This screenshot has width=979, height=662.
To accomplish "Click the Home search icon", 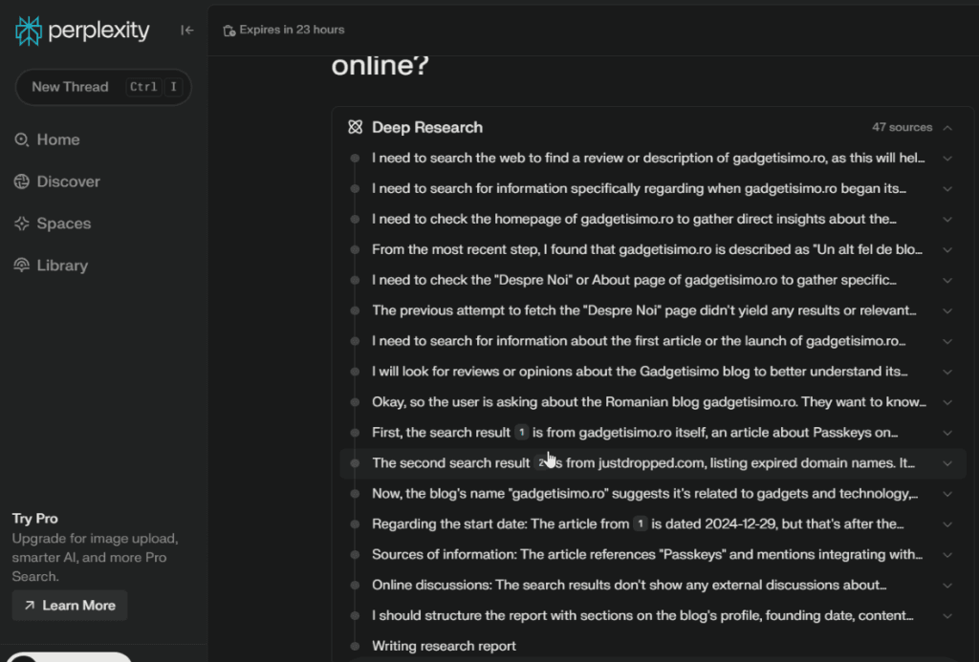I will pyautogui.click(x=21, y=139).
